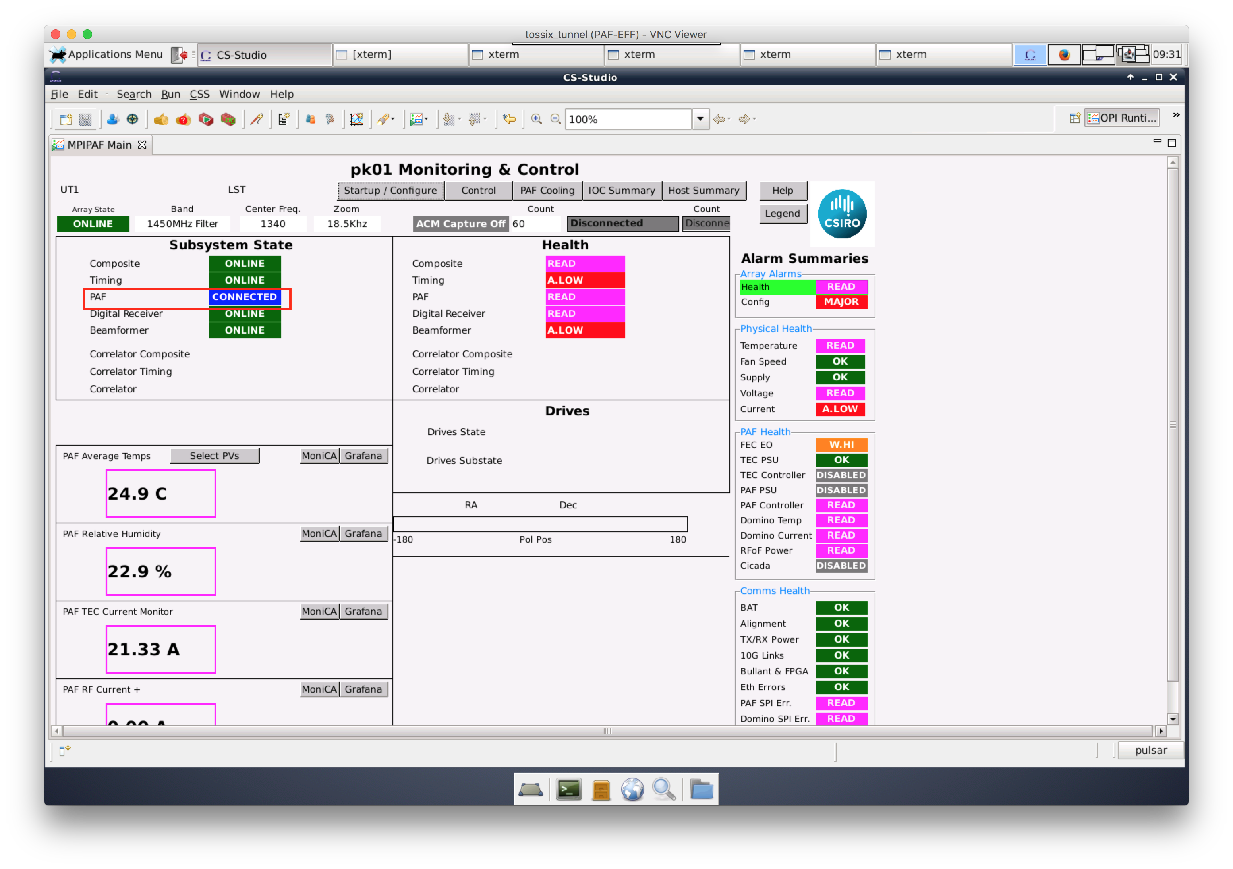Click the yellow forward navigation arrow

pos(744,119)
